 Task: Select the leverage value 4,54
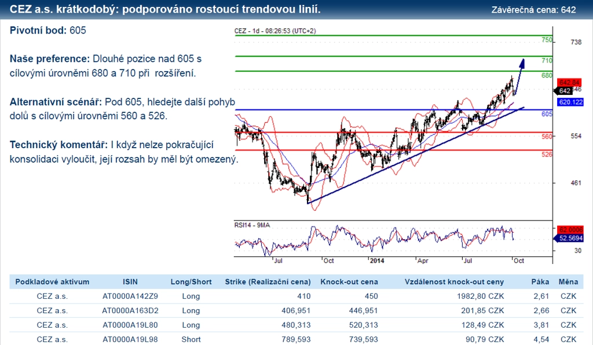click(x=541, y=339)
